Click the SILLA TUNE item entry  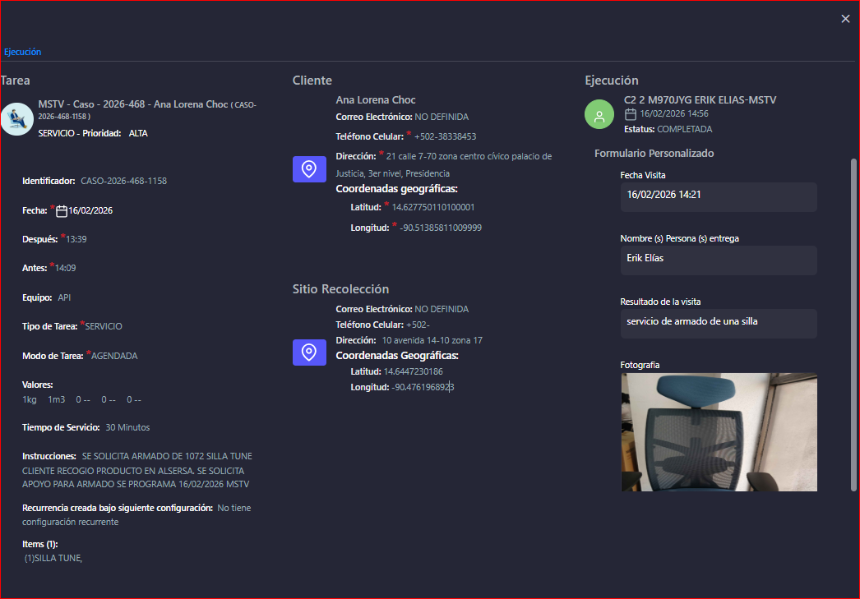(x=53, y=559)
